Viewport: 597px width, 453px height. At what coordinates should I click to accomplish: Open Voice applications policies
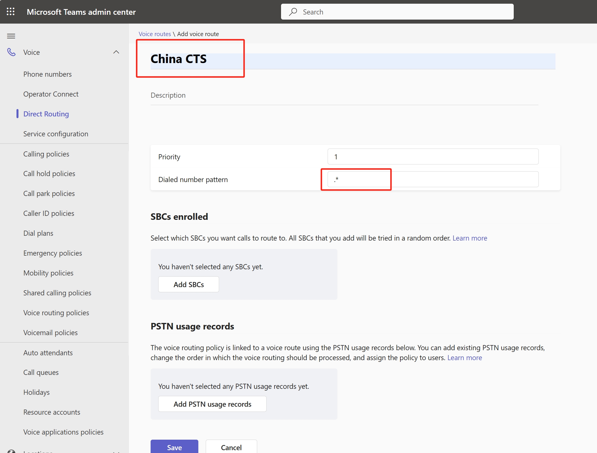coord(63,432)
